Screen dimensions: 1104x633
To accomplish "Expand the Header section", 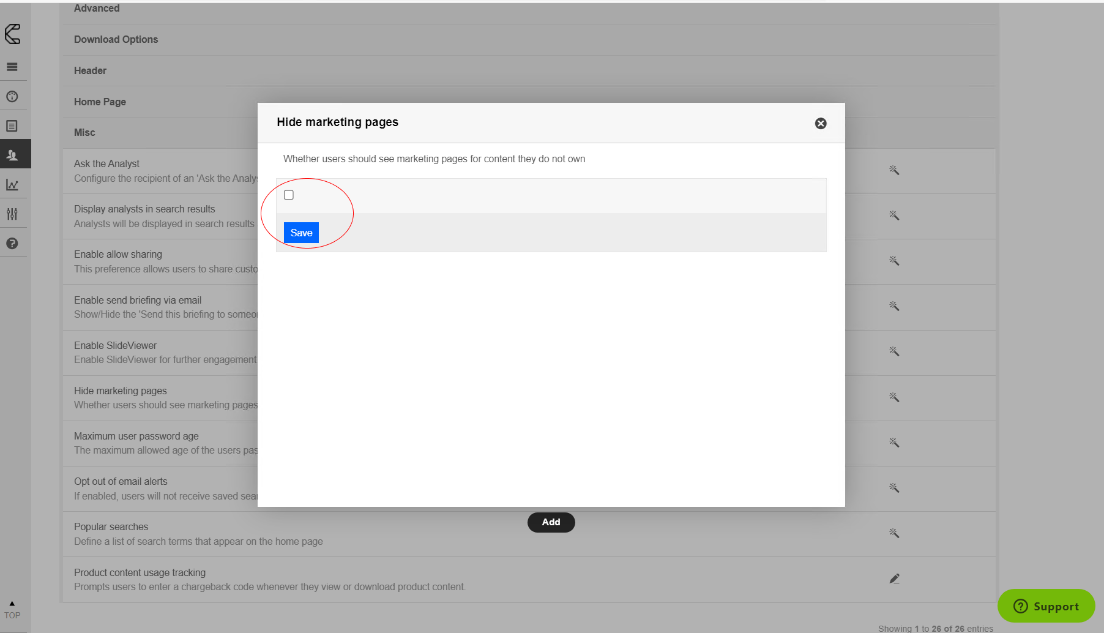I will (x=91, y=71).
